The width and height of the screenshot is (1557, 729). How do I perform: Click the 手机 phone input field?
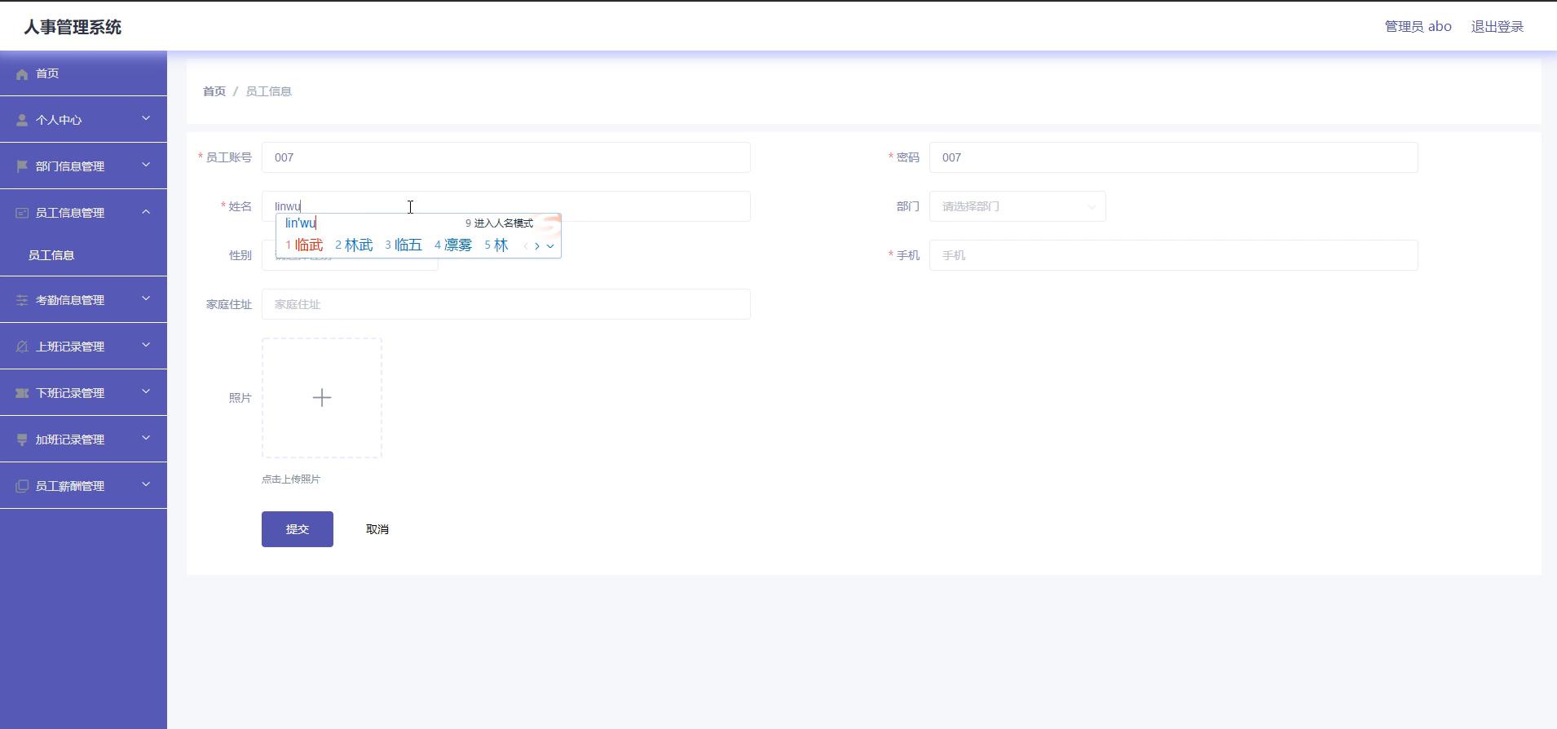(x=1173, y=255)
